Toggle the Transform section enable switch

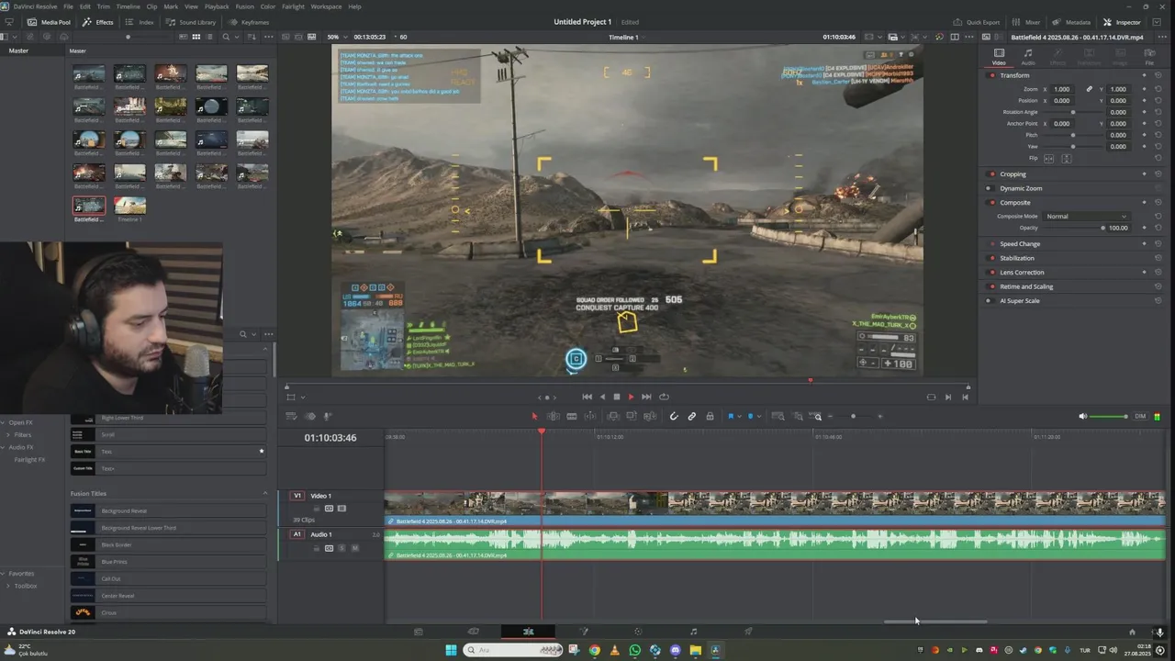click(991, 75)
